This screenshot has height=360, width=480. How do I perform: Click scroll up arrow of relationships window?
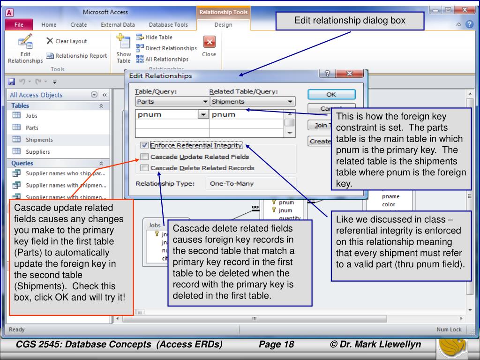470,94
